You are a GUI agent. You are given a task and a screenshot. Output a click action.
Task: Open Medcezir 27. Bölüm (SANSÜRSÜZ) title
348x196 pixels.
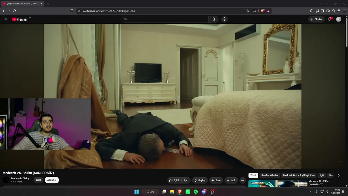click(319, 183)
